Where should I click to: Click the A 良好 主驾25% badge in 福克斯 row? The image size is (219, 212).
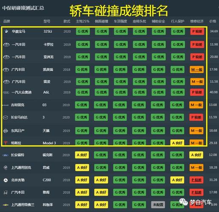tap(82, 155)
